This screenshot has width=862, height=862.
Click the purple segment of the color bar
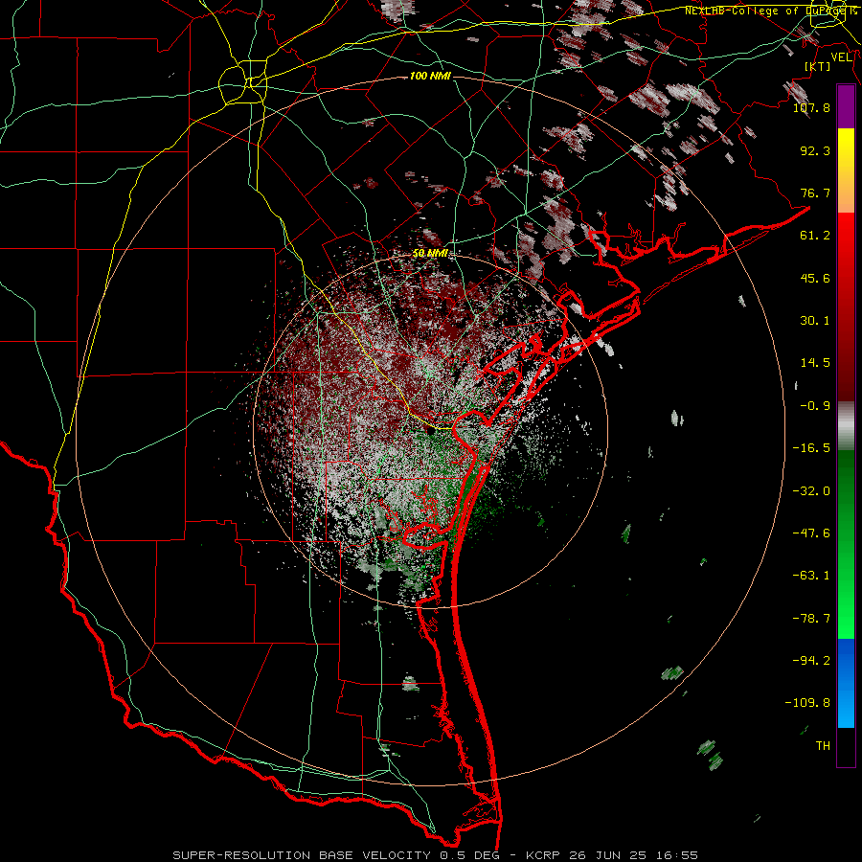click(x=846, y=106)
